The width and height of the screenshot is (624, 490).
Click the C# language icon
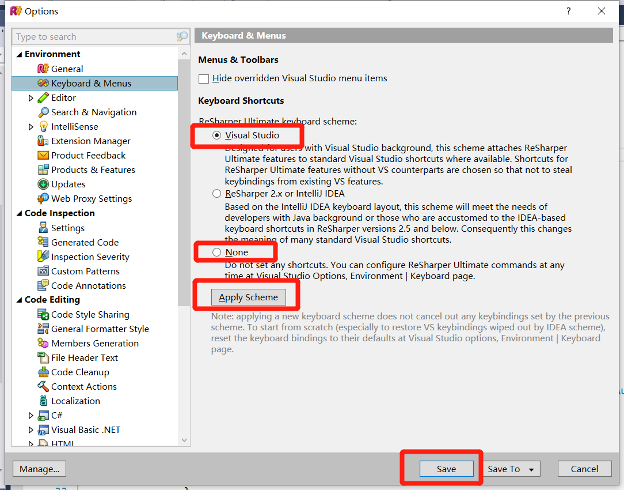(43, 416)
